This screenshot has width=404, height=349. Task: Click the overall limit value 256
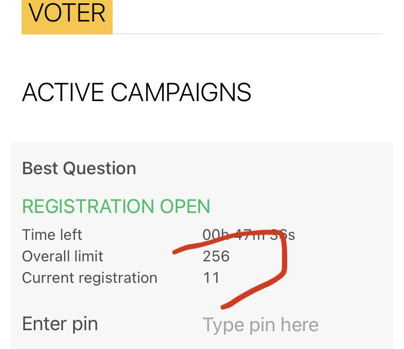pos(216,256)
